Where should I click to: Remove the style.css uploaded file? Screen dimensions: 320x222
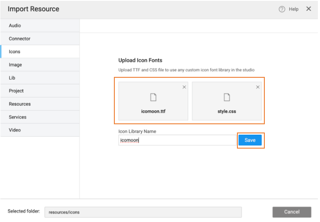coord(258,87)
